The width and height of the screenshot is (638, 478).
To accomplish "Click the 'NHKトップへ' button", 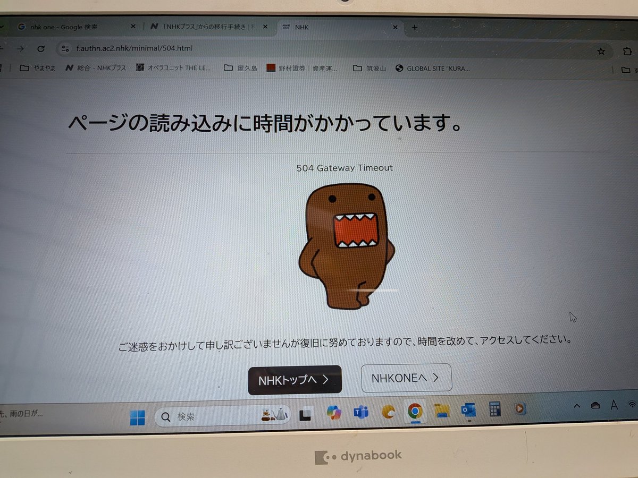I will [295, 380].
